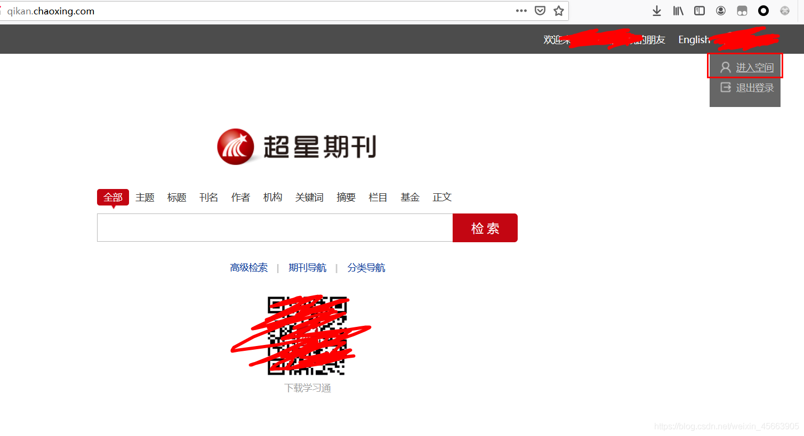
Task: Pick the 机构 search tab
Action: (x=273, y=198)
